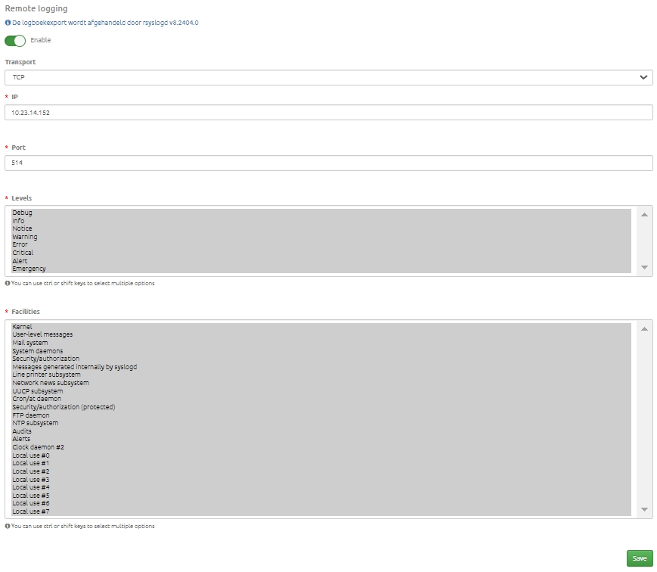Open the Transport dropdown showing TCP
The image size is (657, 572).
pyautogui.click(x=328, y=78)
